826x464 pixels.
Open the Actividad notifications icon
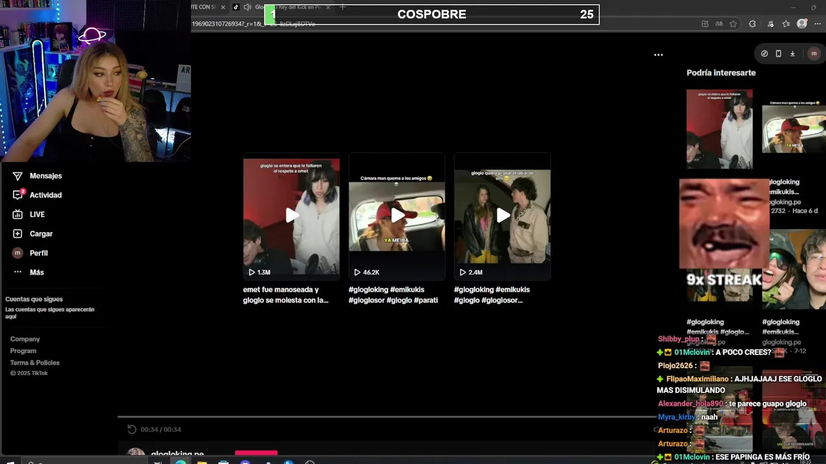point(18,195)
